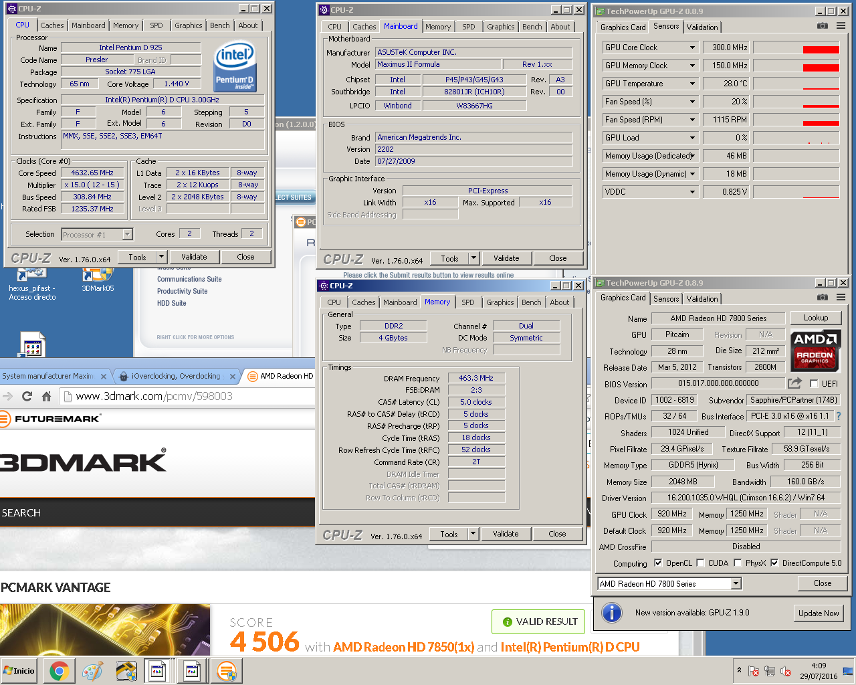The image size is (856, 685).
Task: Toggle the PhysX checkbox
Action: coord(738,563)
